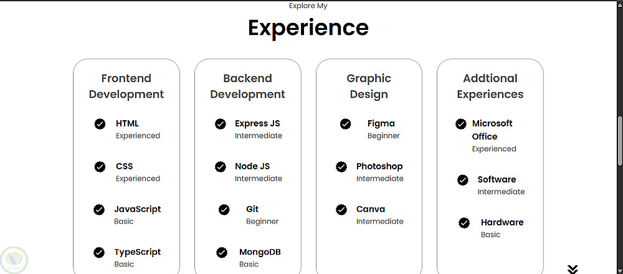623x274 pixels.
Task: Click the JavaScript checkmark badge icon
Action: pyautogui.click(x=99, y=210)
